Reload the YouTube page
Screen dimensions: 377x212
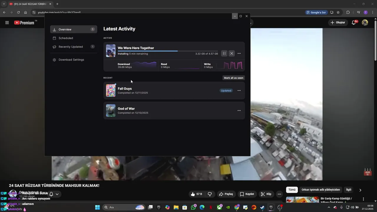(18, 12)
